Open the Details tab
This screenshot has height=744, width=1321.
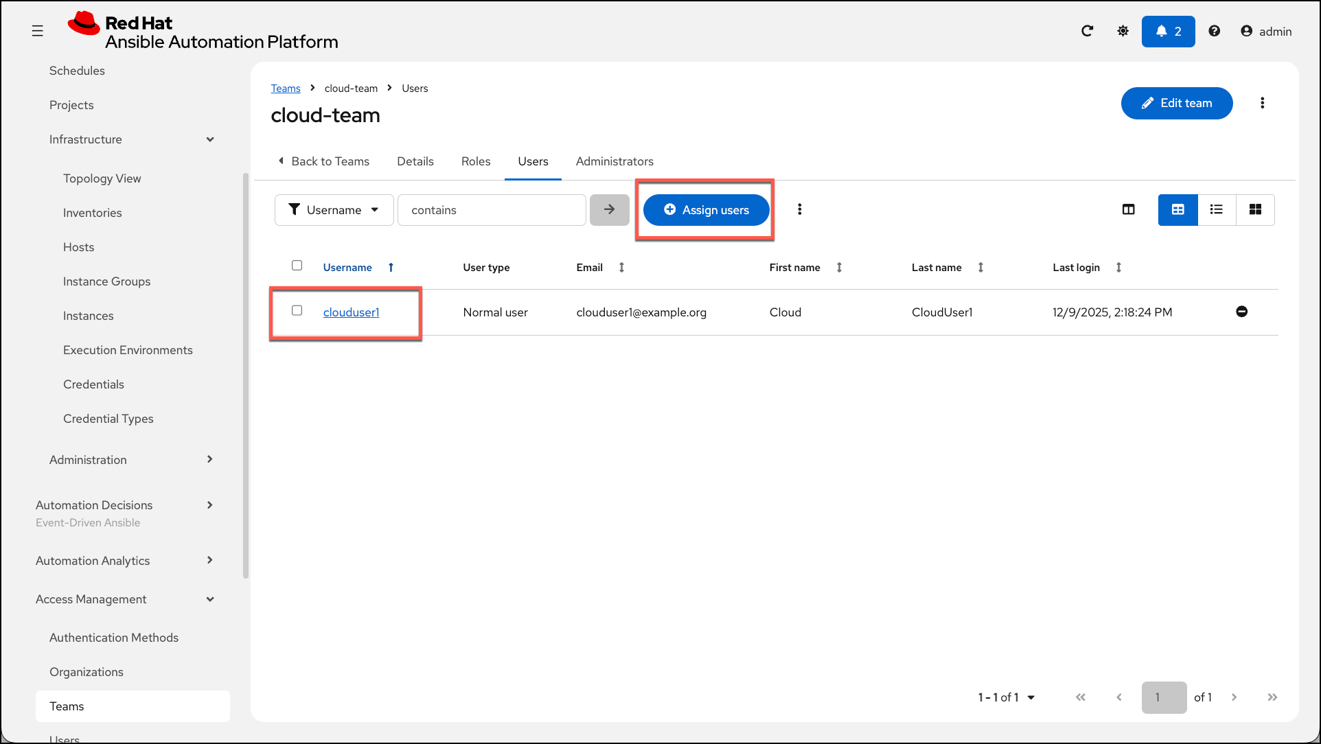click(415, 161)
